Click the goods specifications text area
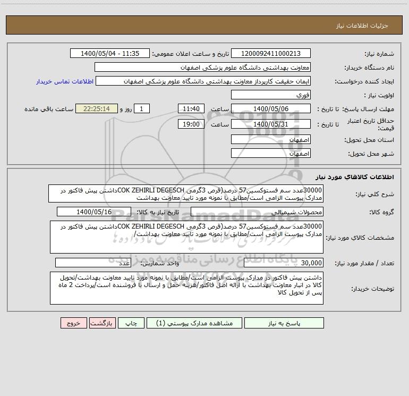The width and height of the screenshot is (409, 396). click(x=186, y=237)
